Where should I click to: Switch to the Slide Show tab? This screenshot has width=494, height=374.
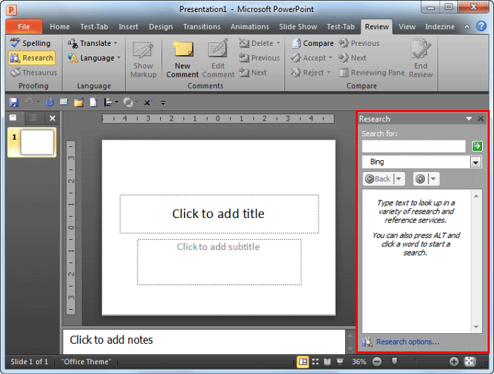point(298,27)
